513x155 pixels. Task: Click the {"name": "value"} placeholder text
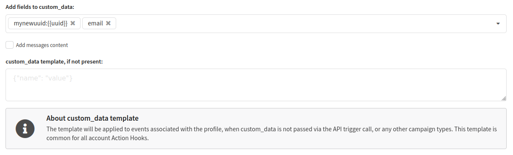[43, 78]
